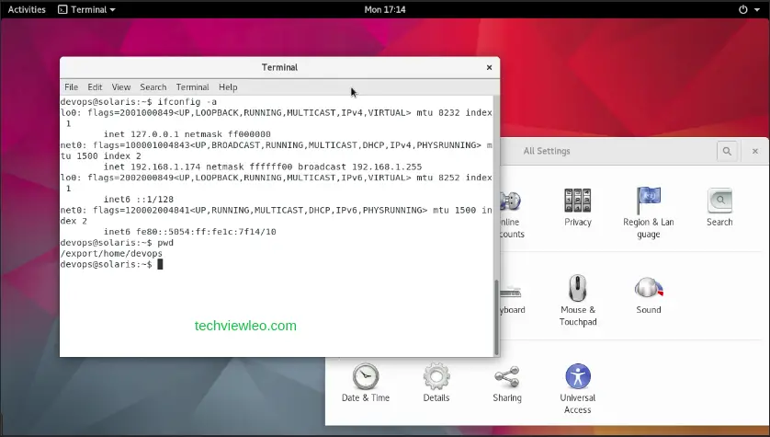770x437 pixels.
Task: Open Region & Language settings
Action: [648, 213]
